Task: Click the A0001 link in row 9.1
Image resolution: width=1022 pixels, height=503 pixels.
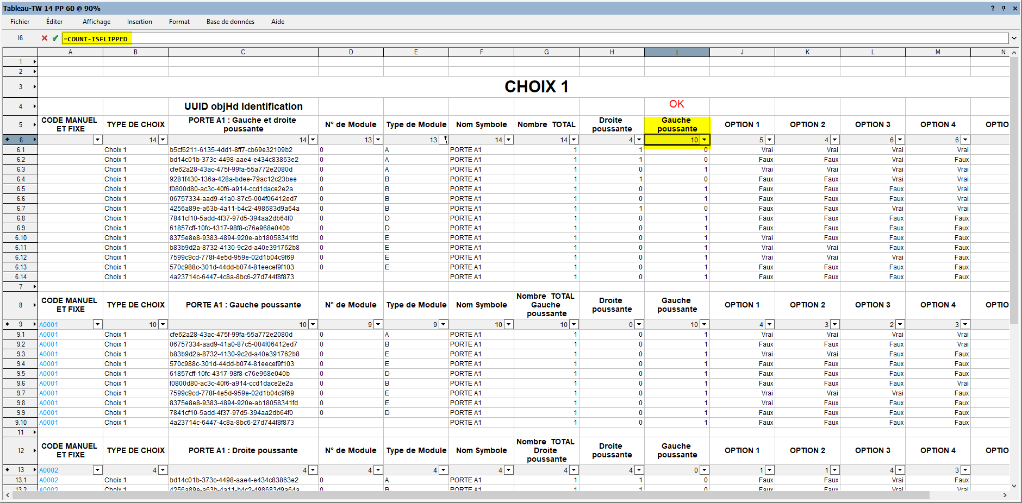Action: [48, 335]
